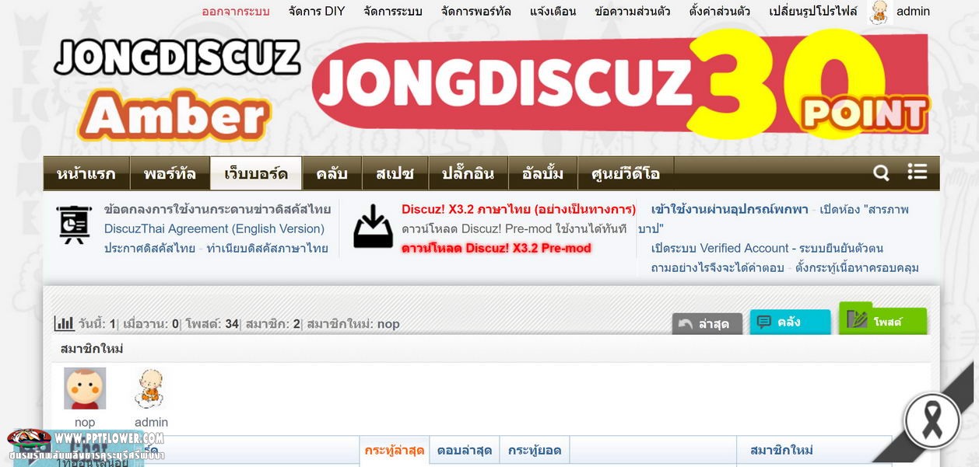Image resolution: width=979 pixels, height=467 pixels.
Task: Click the green โพสต์ button
Action: point(883,319)
